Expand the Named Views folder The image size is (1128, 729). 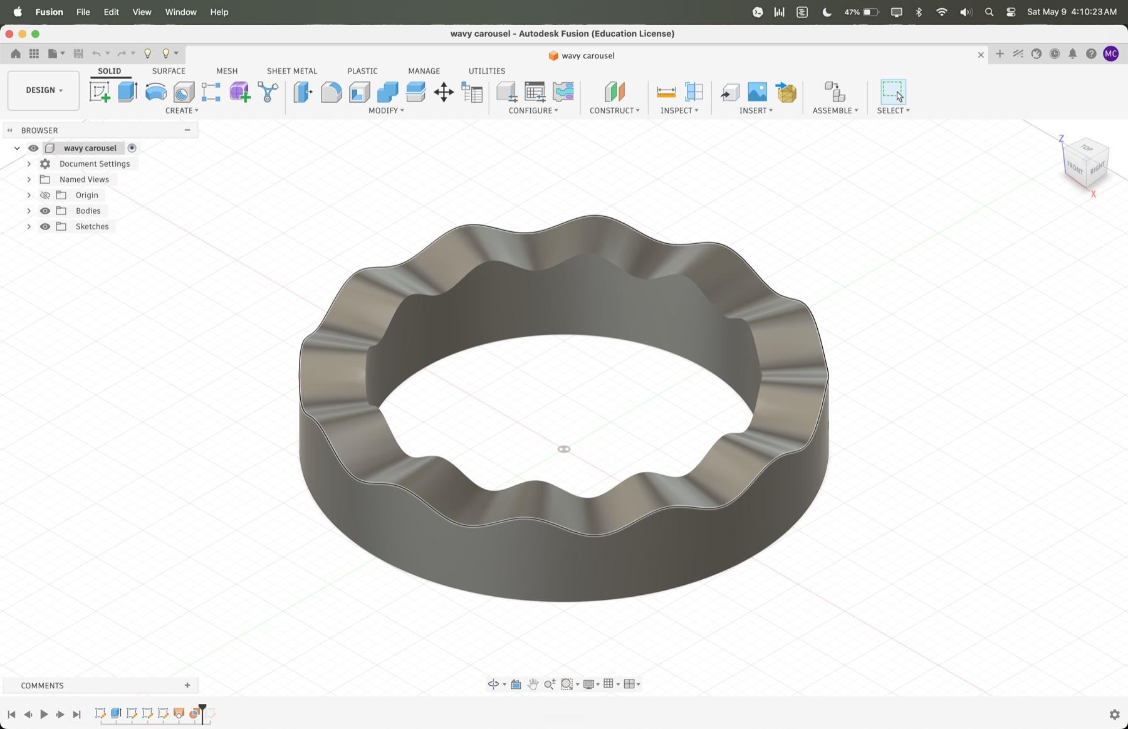(29, 179)
